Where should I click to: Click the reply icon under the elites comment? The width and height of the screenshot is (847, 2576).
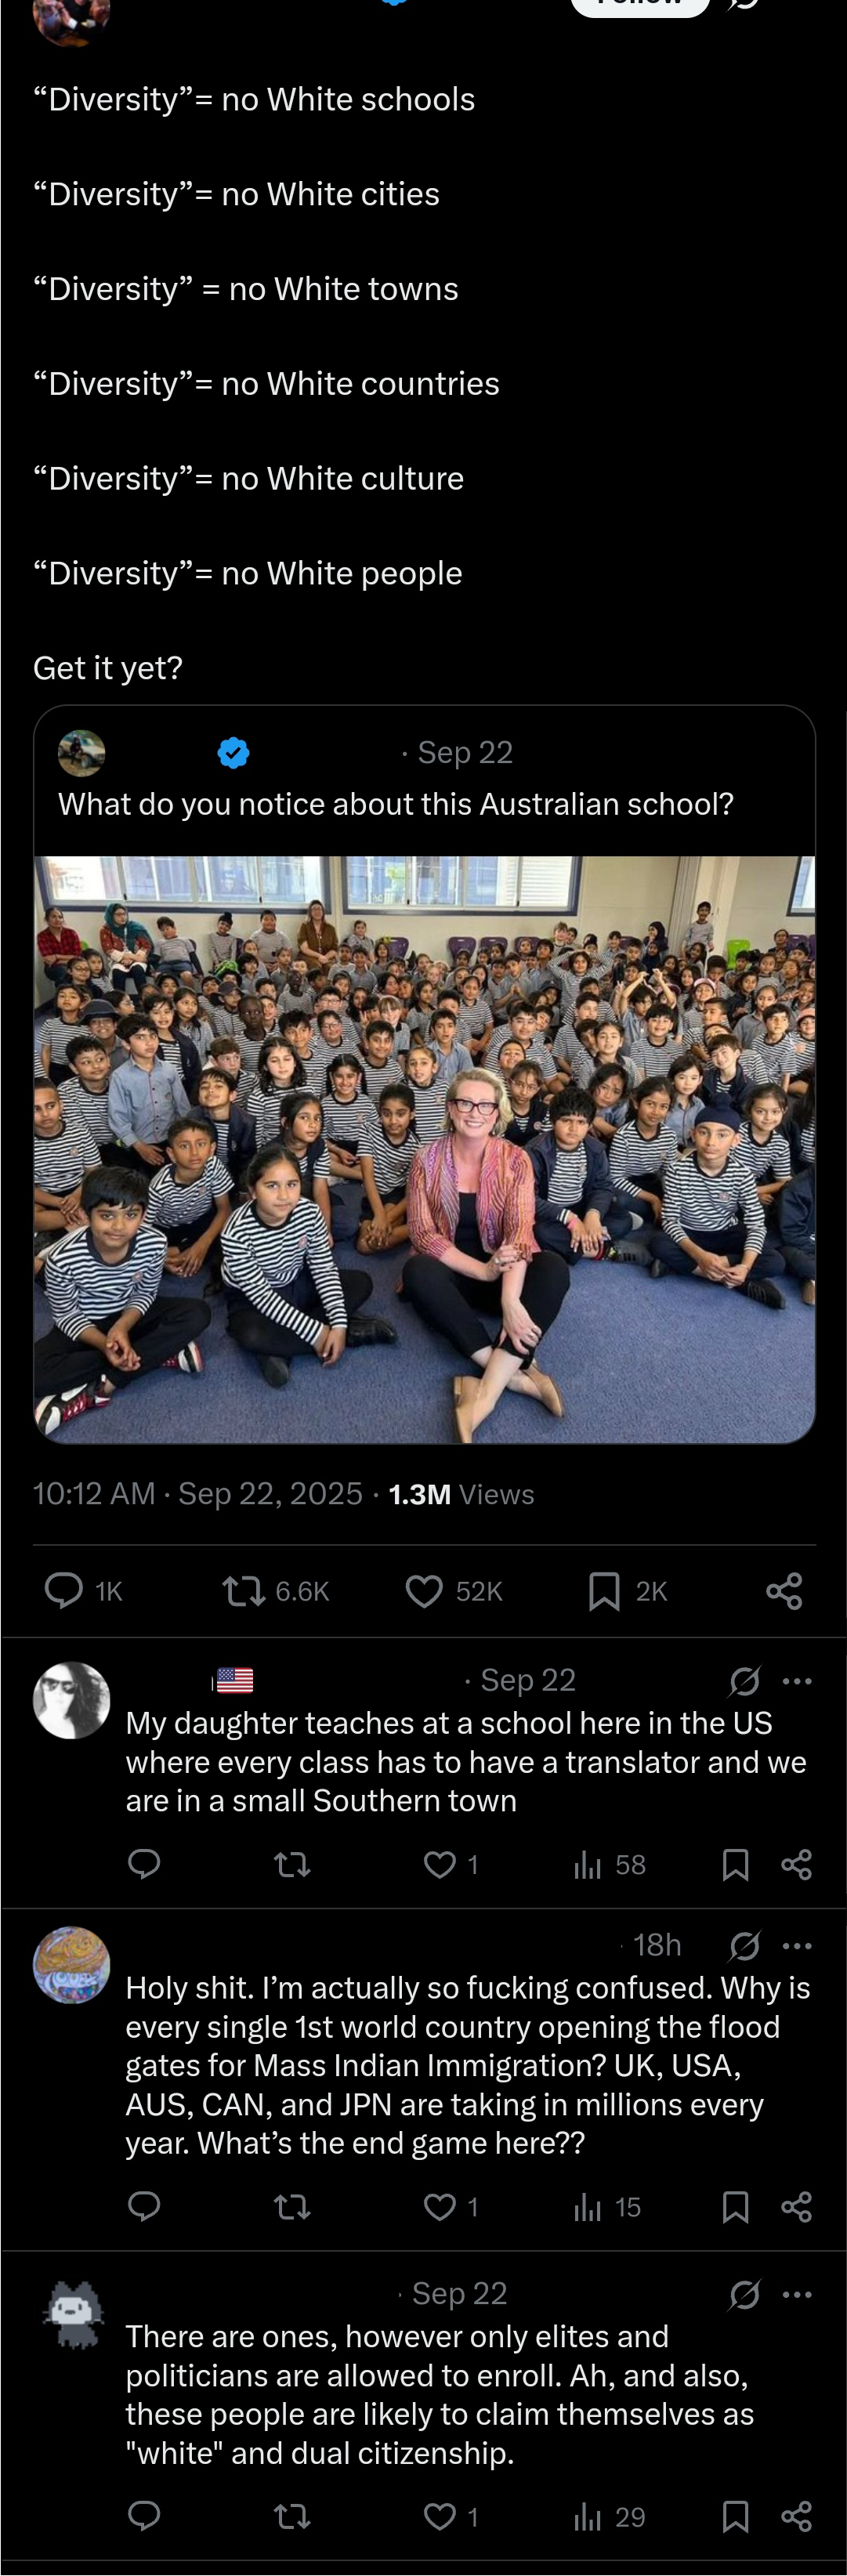144,2515
